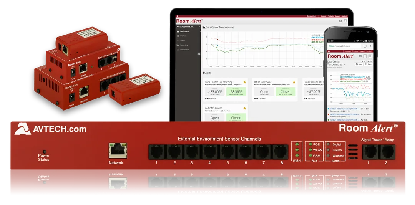Viewport: 415px width, 205px height.
Task: Export chart with the CSV button on phone
Action: [370, 61]
